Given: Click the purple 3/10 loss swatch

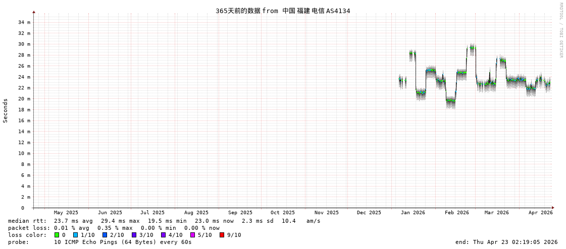Looking at the screenshot, I should tap(134, 235).
